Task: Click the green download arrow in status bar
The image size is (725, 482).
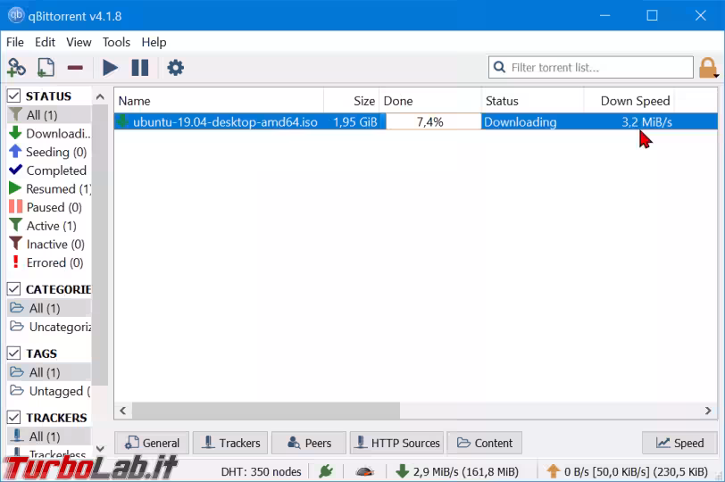Action: click(x=403, y=471)
